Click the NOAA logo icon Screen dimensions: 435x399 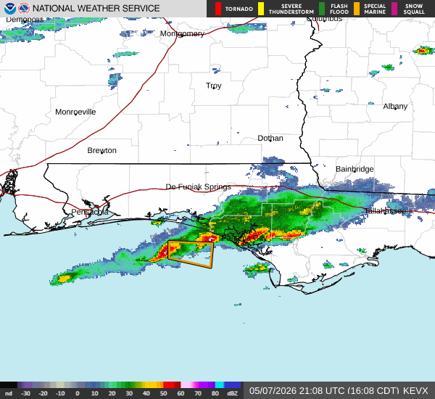click(10, 8)
